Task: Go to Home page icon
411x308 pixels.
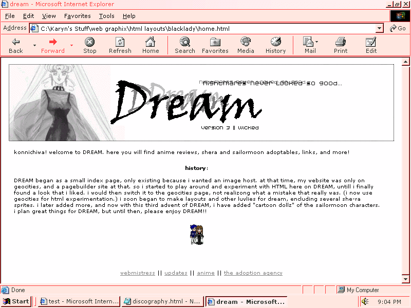Action: [151, 43]
